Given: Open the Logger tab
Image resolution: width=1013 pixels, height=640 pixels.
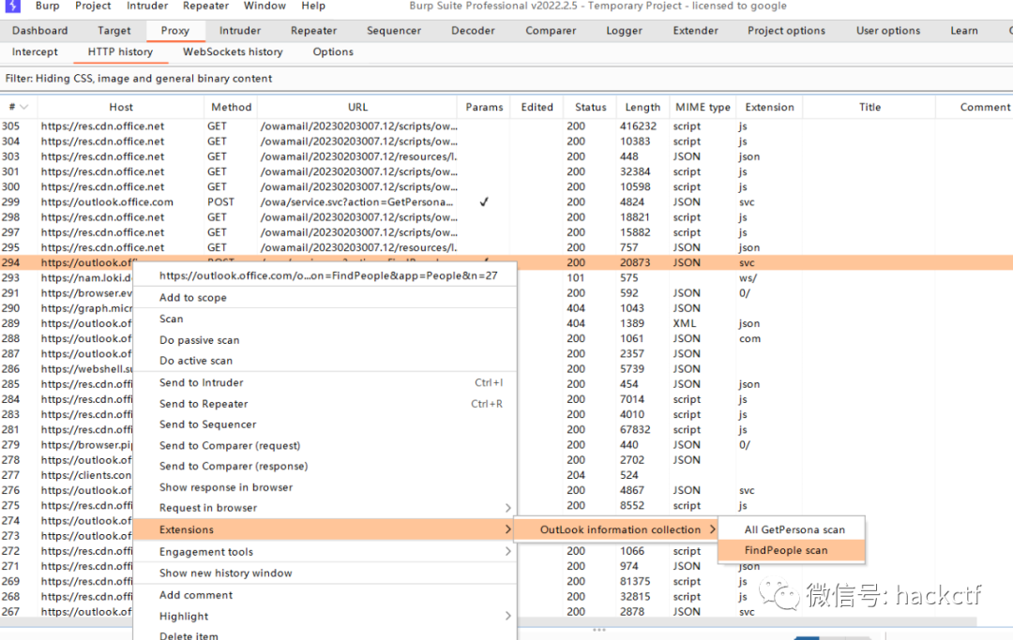Looking at the screenshot, I should [624, 30].
